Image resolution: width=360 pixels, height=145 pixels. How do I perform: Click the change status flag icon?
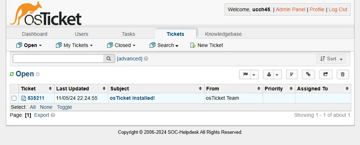click(245, 74)
